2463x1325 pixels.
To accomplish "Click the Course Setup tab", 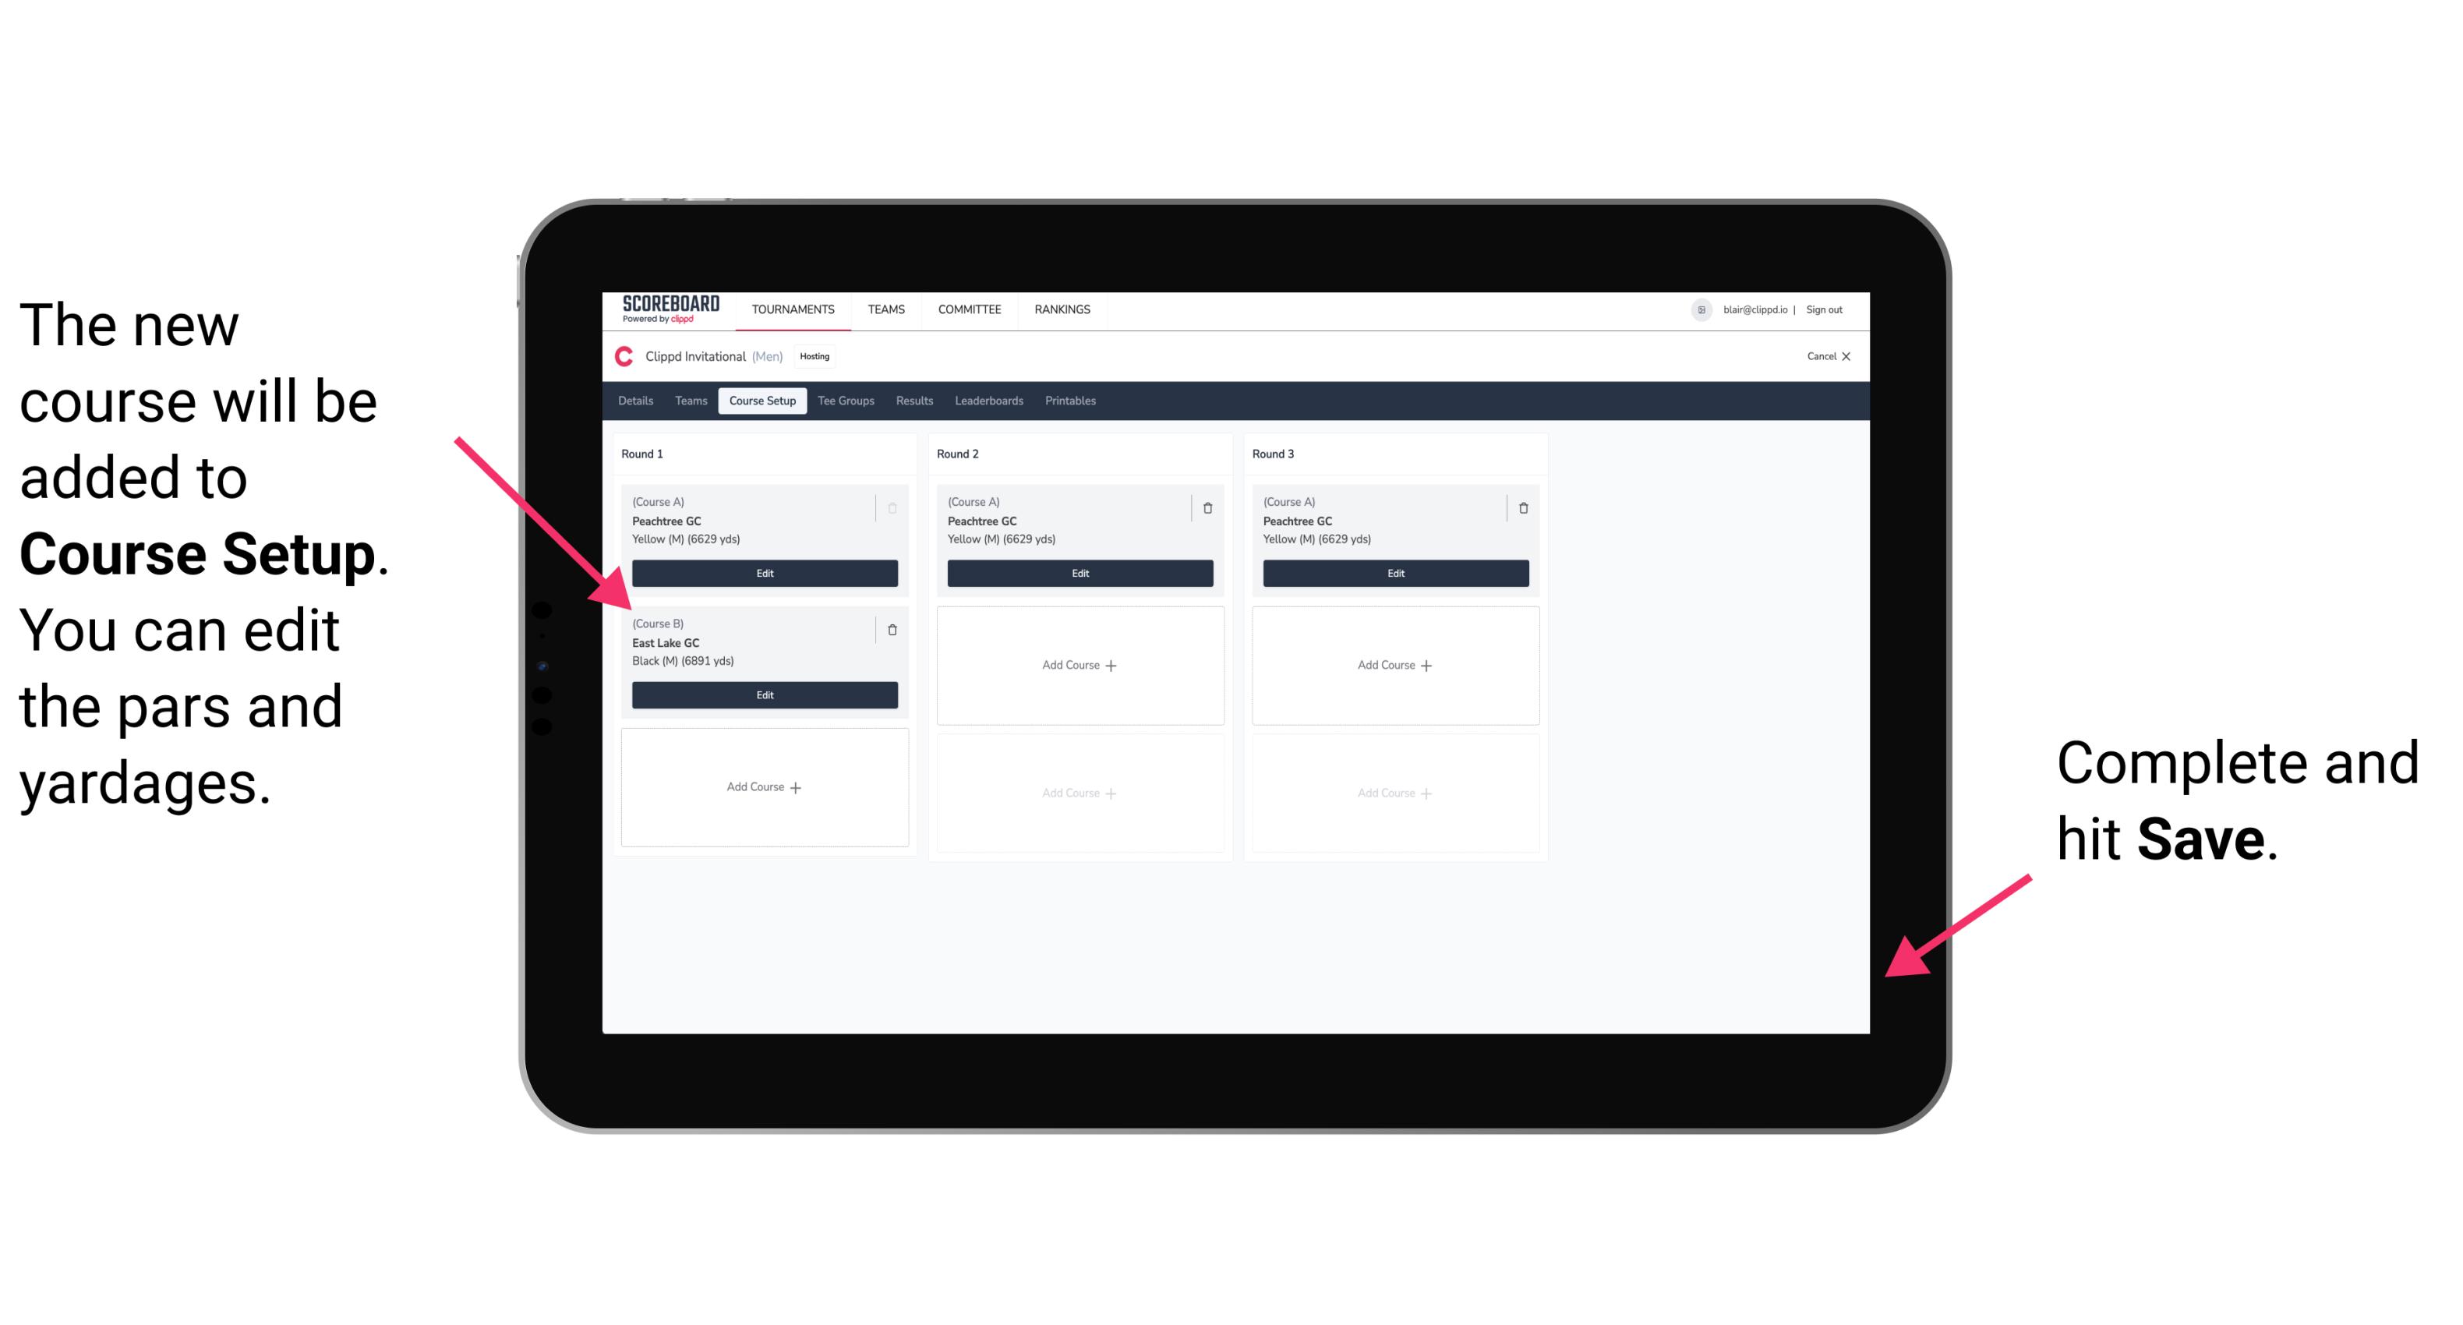I will coord(762,400).
